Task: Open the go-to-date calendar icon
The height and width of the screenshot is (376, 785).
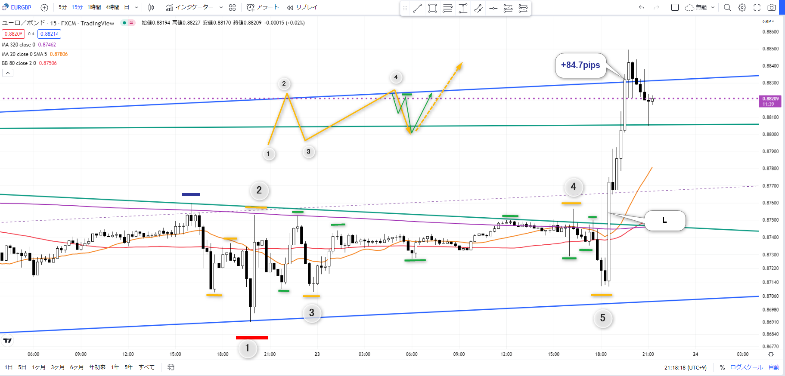Action: click(171, 367)
